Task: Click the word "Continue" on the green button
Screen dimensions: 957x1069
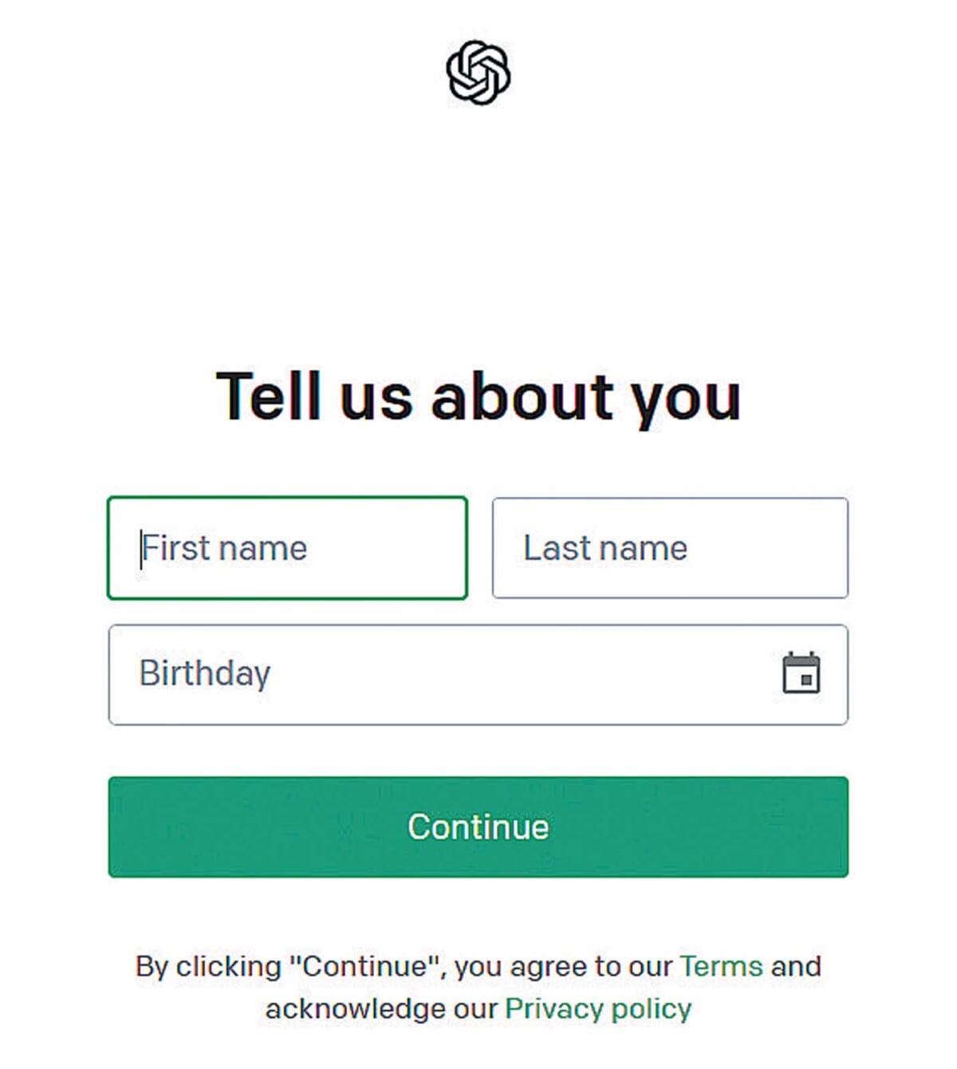Action: 478,827
